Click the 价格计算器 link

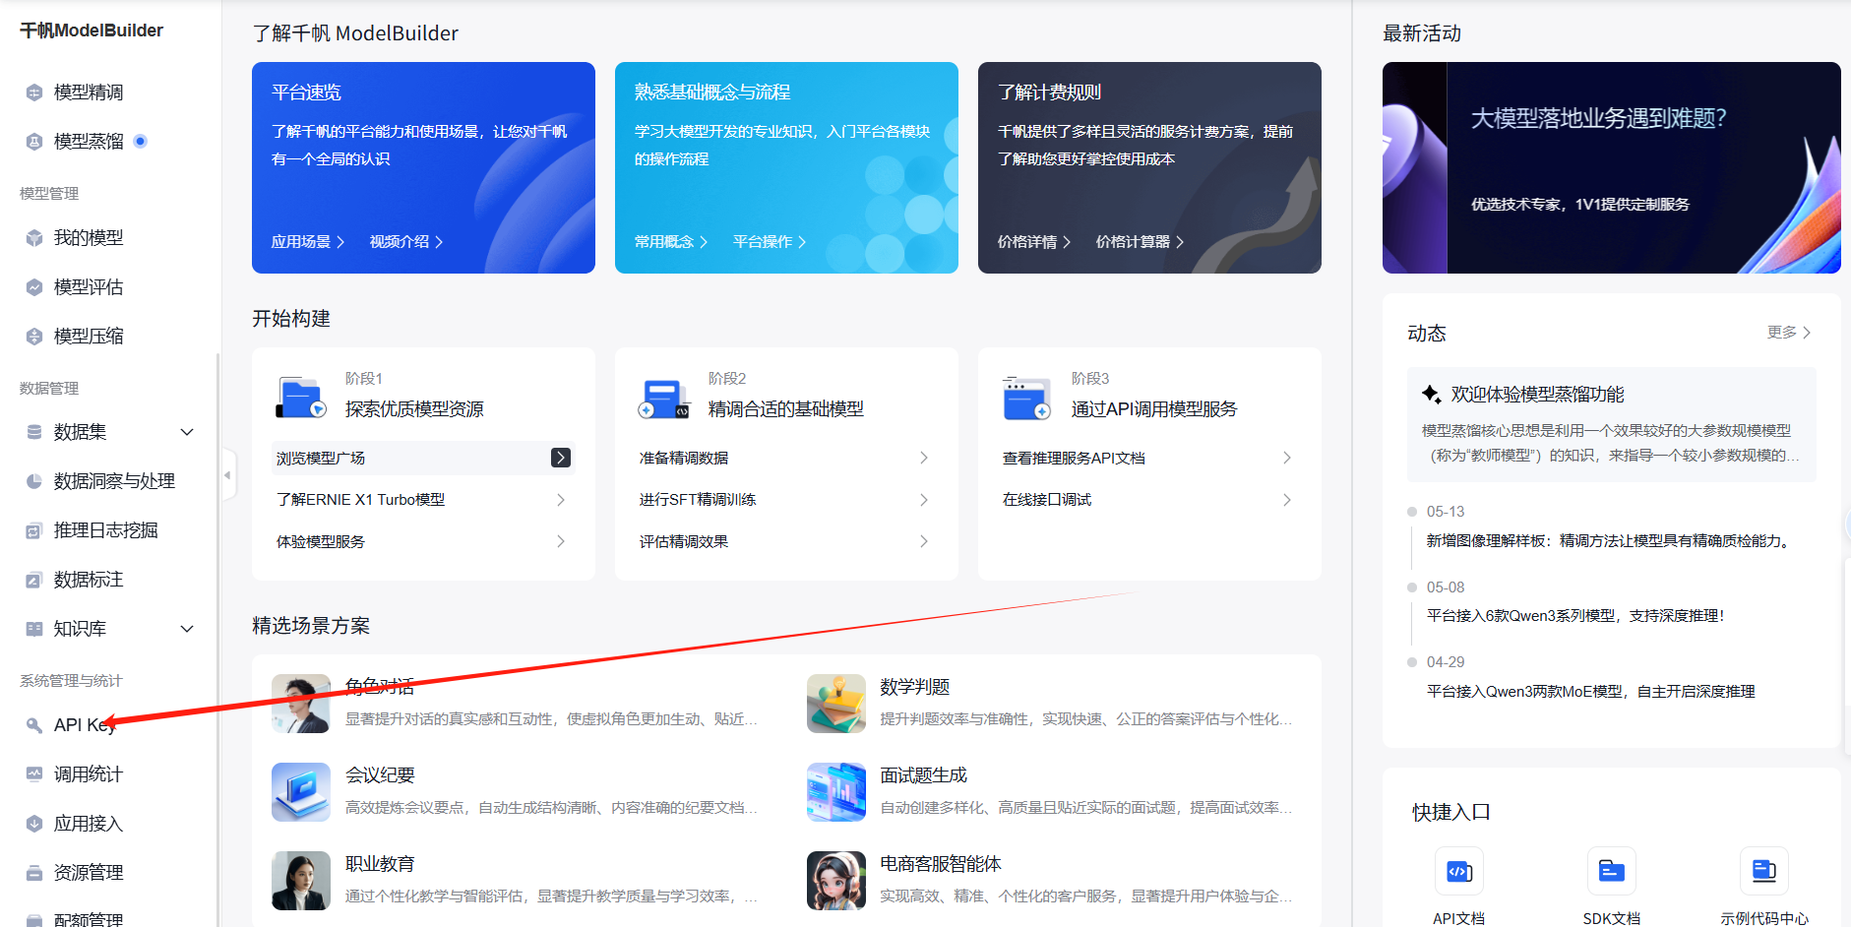[x=1139, y=242]
